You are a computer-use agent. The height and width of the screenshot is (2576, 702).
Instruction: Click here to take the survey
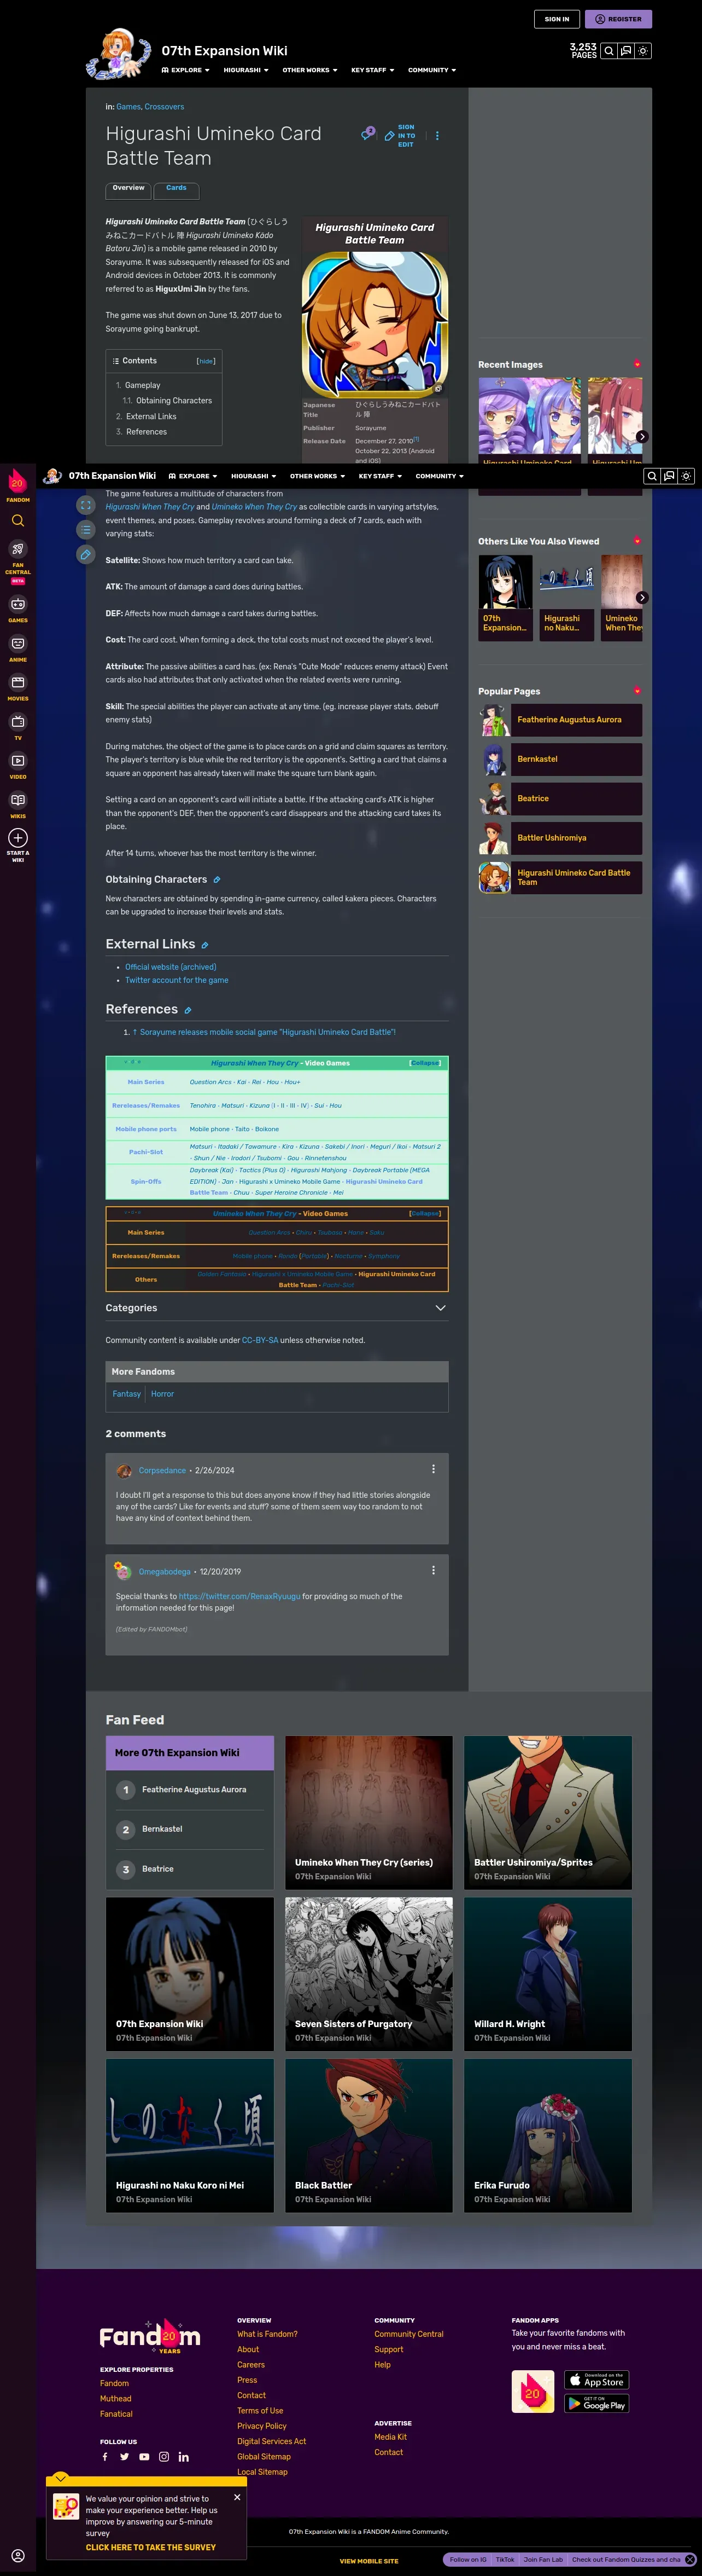(151, 2547)
